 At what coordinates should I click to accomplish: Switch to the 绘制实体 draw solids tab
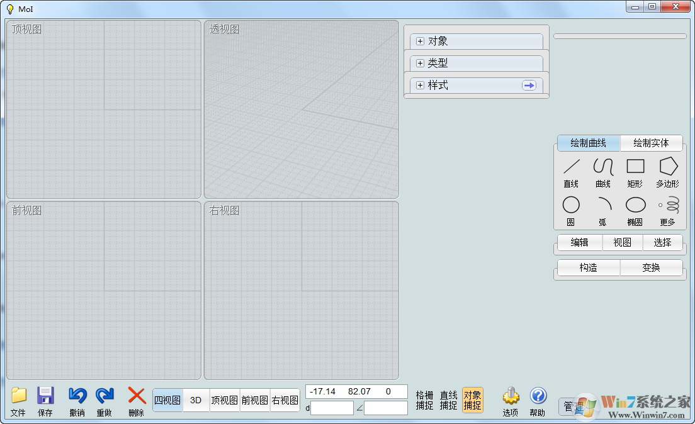(x=652, y=143)
